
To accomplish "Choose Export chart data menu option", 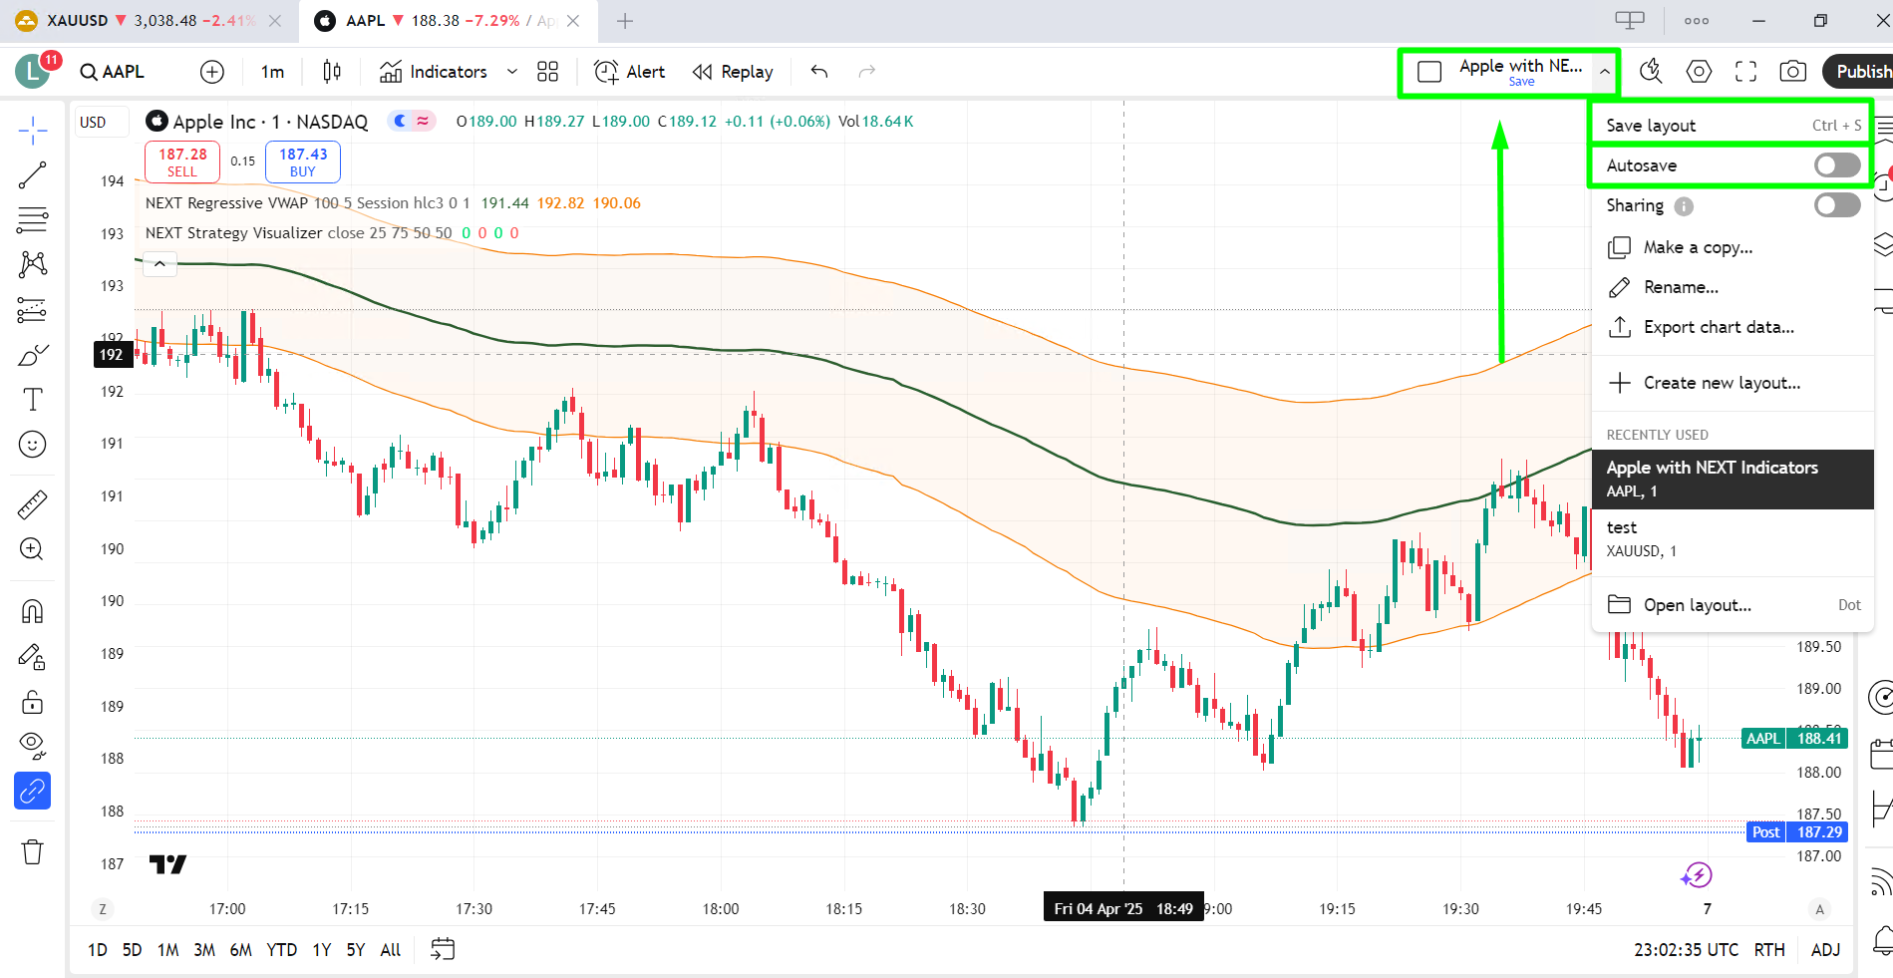I will click(1718, 327).
